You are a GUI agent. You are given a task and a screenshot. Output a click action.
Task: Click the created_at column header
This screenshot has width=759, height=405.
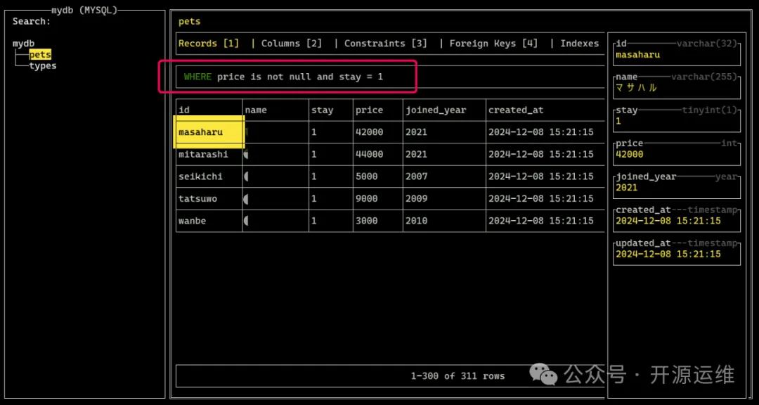coord(516,110)
